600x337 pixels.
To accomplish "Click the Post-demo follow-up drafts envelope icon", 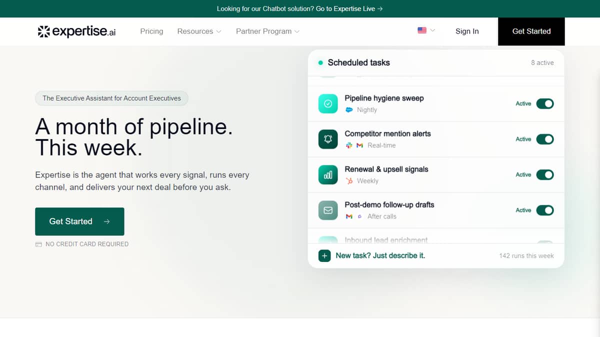I will 328,210.
